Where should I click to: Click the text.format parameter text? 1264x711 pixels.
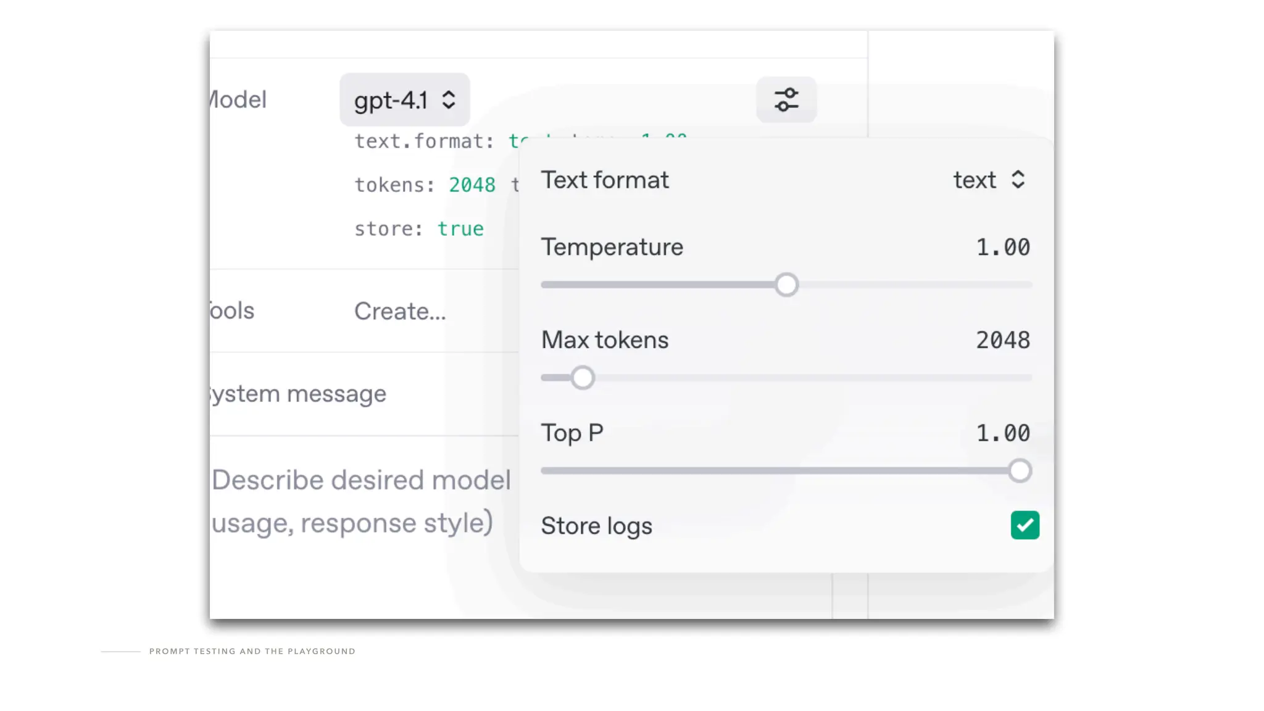click(423, 141)
